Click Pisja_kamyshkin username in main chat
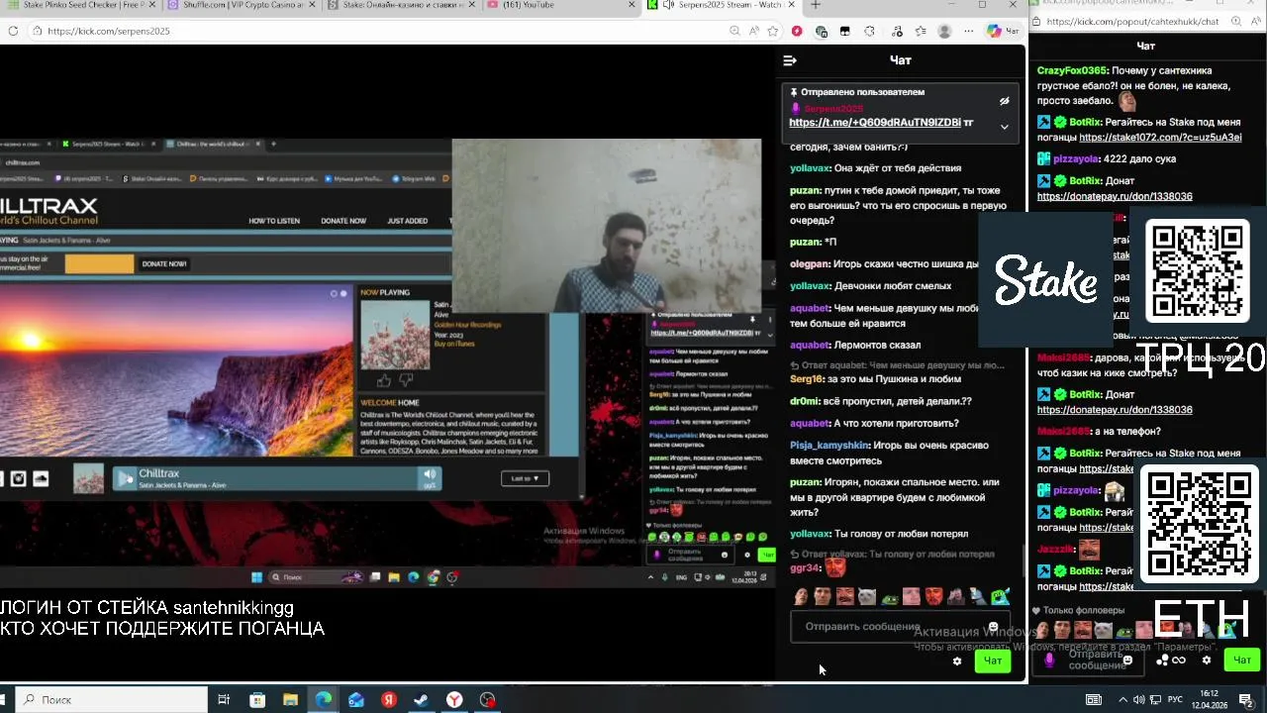 point(829,446)
